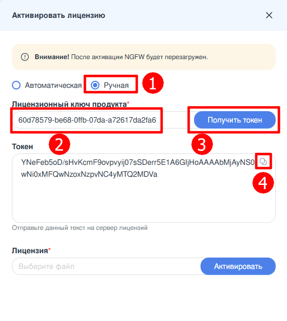Click the red annotation marker number 2
This screenshot has width=287, height=321.
[59, 144]
